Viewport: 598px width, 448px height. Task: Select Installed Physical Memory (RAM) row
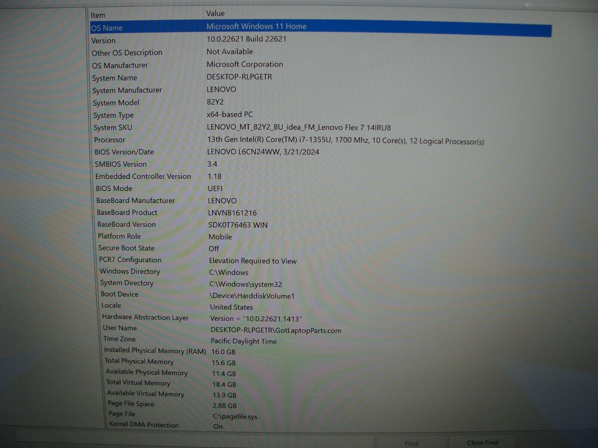coord(155,351)
